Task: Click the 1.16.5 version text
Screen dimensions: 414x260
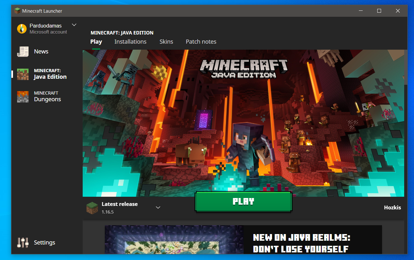Action: (x=108, y=212)
